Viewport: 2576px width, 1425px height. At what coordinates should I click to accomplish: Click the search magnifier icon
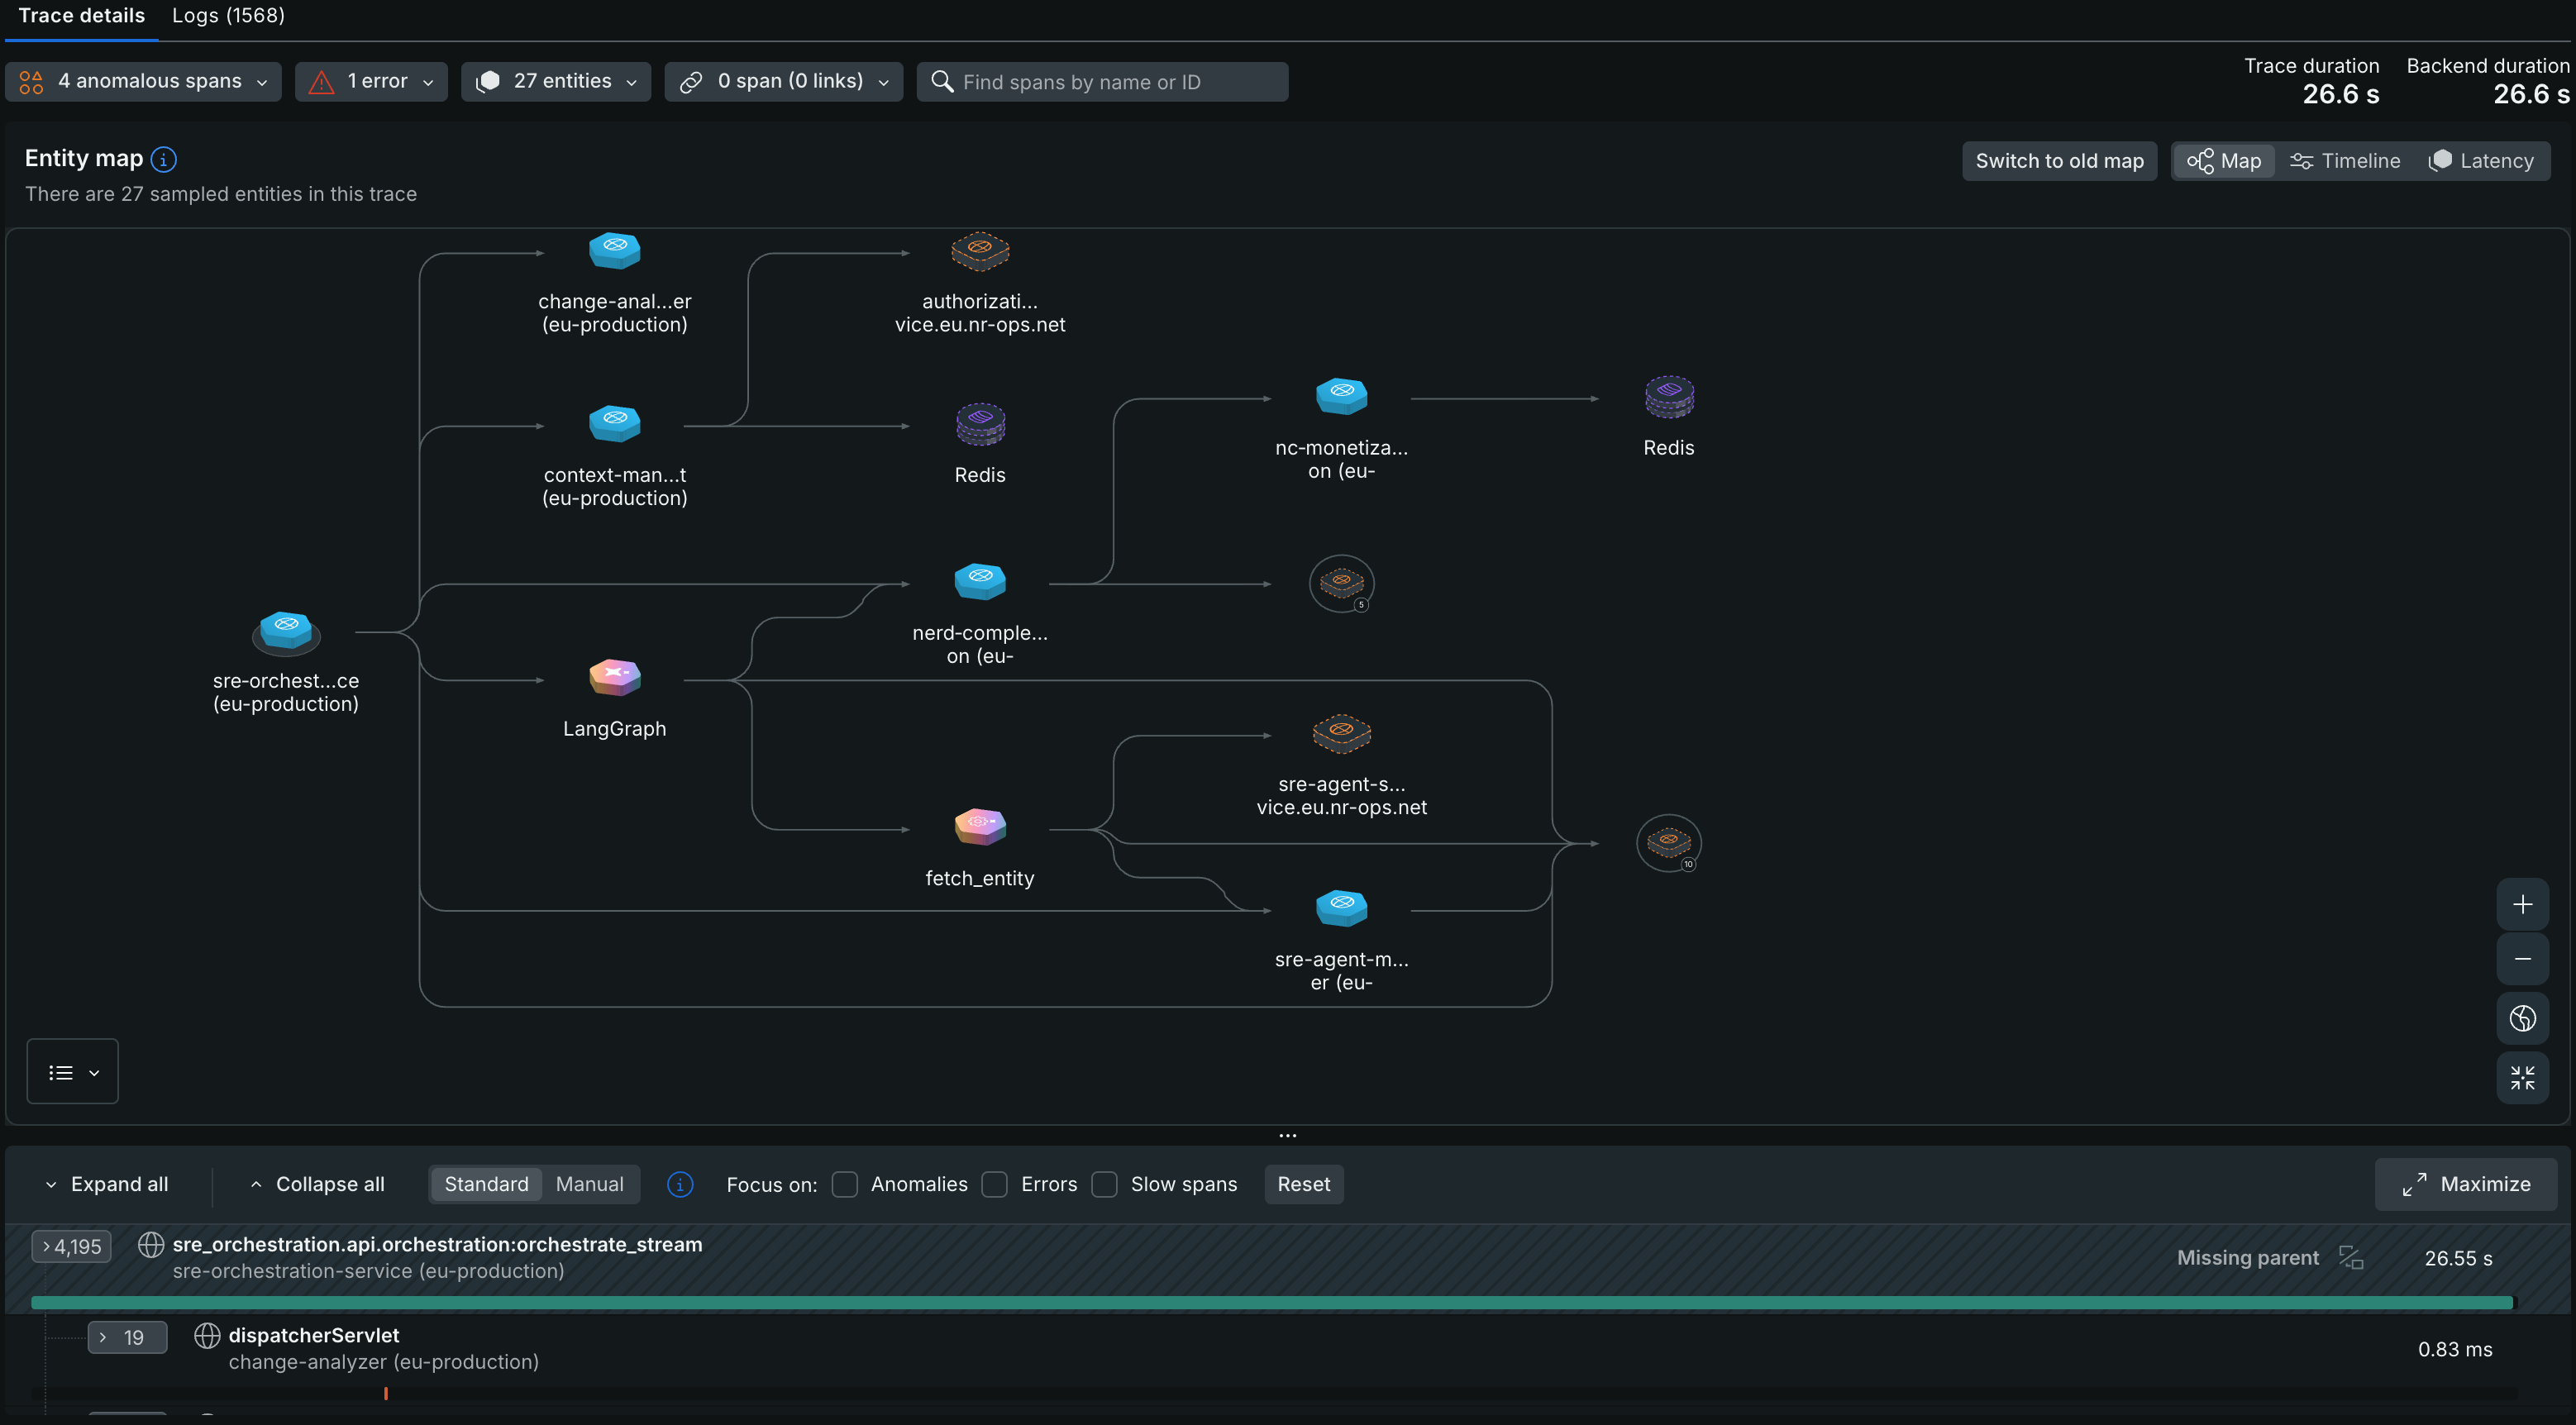click(941, 82)
